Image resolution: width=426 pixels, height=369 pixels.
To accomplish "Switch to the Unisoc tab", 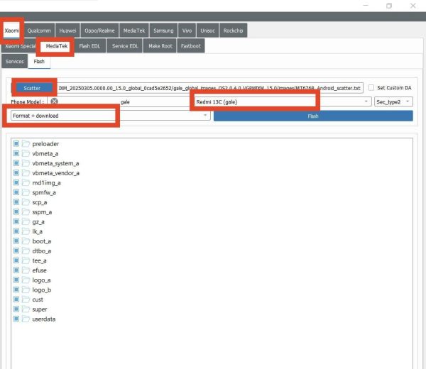I will pos(207,31).
